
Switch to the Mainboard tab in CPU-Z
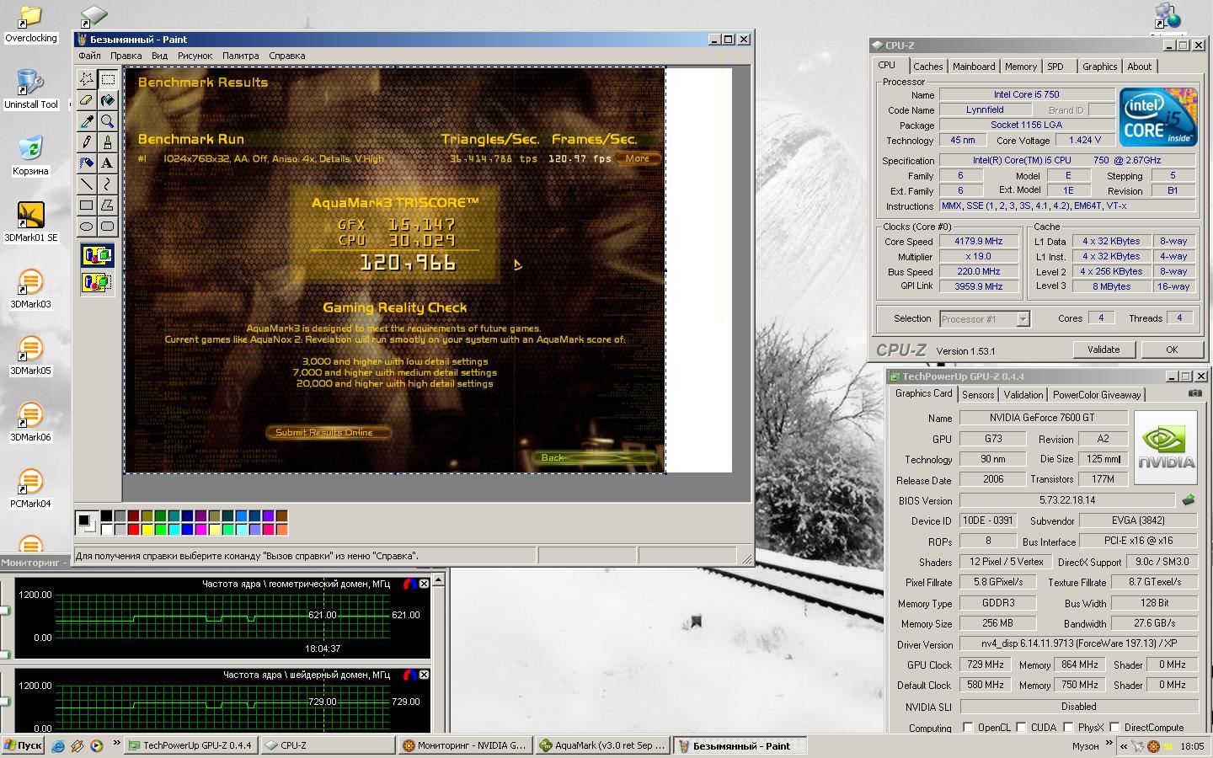coord(973,67)
